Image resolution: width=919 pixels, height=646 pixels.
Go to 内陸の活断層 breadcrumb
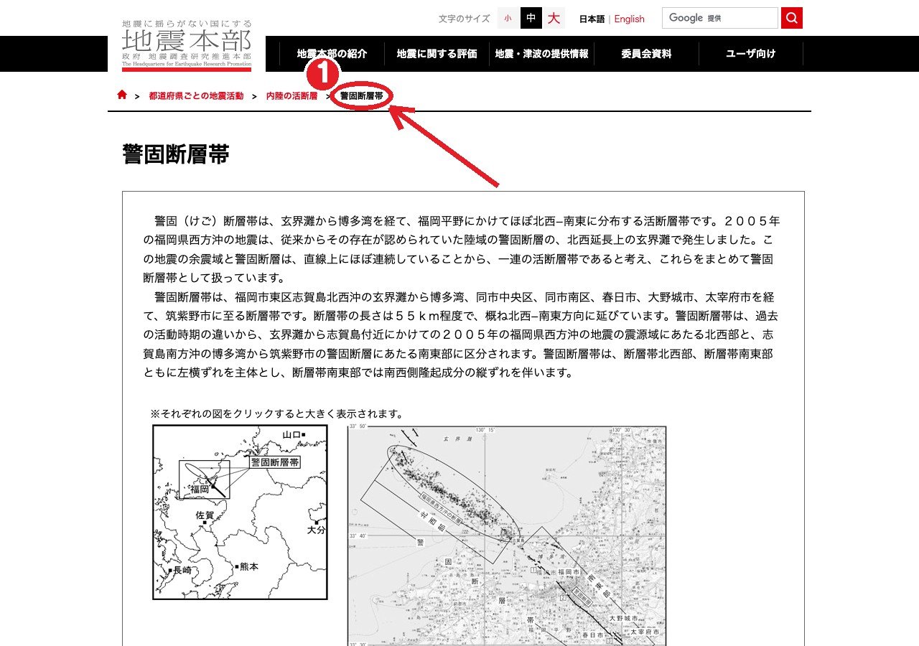click(x=291, y=95)
